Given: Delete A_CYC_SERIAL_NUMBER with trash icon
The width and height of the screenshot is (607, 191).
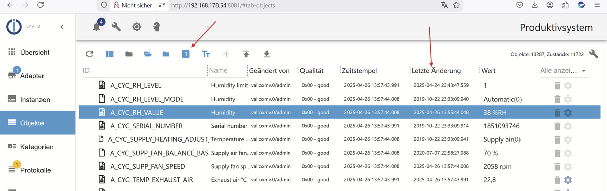Looking at the screenshot, I should tap(557, 126).
